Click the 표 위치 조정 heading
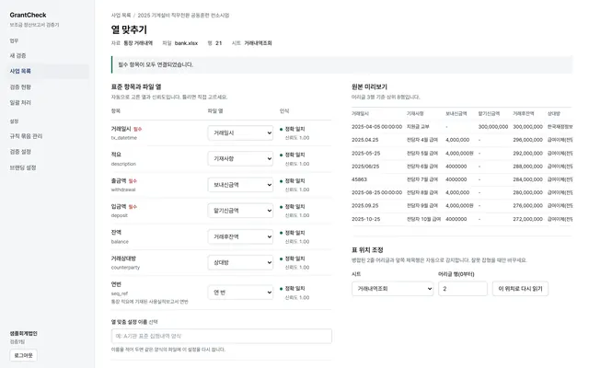 click(367, 249)
